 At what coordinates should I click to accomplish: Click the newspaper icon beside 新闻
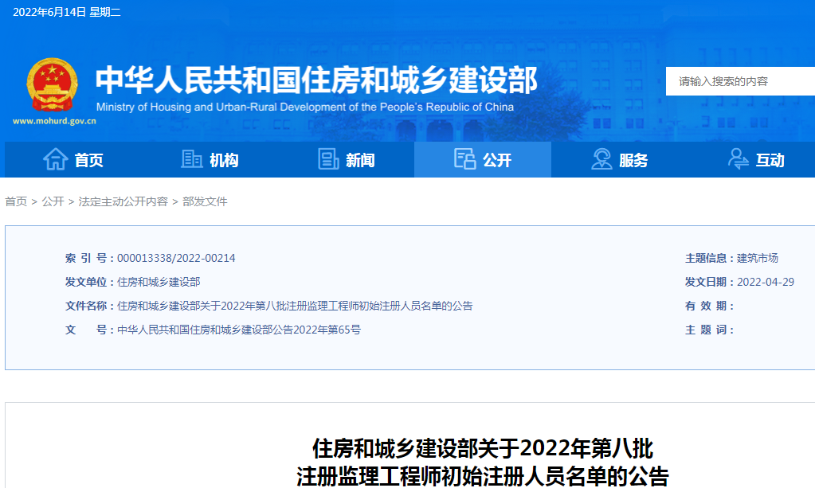pyautogui.click(x=328, y=159)
